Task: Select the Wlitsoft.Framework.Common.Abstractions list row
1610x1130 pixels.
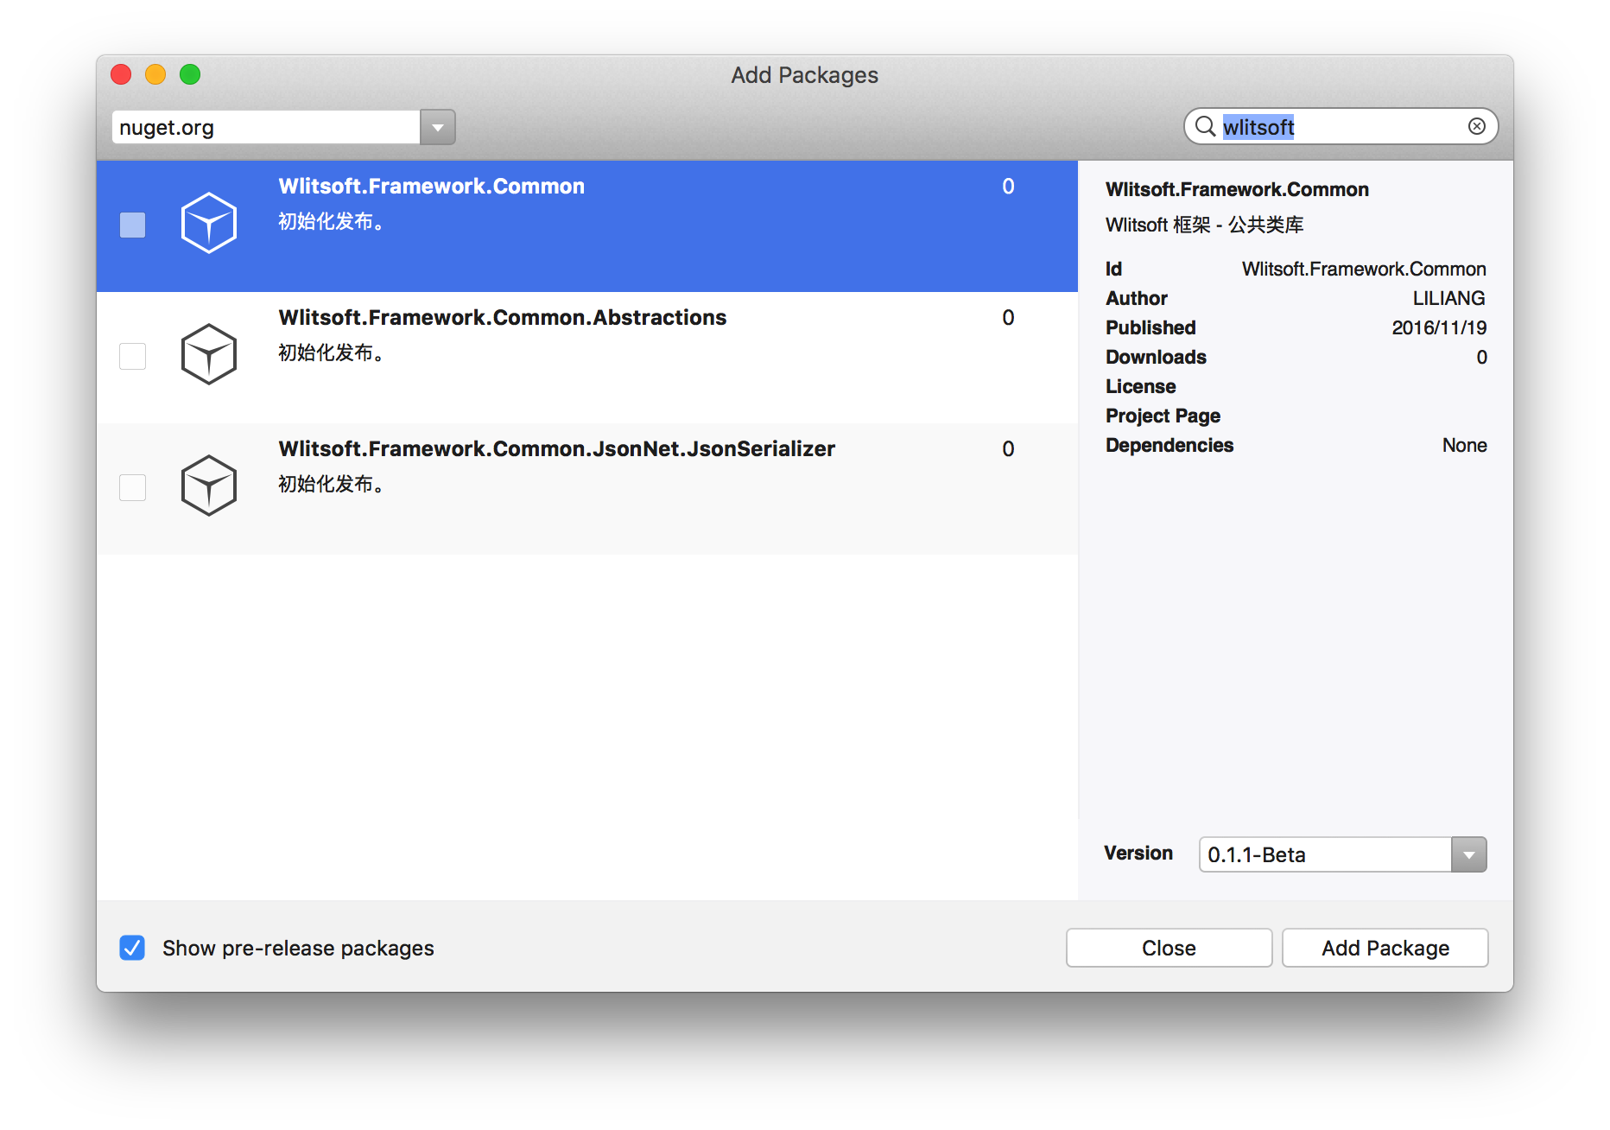Action: click(x=587, y=358)
